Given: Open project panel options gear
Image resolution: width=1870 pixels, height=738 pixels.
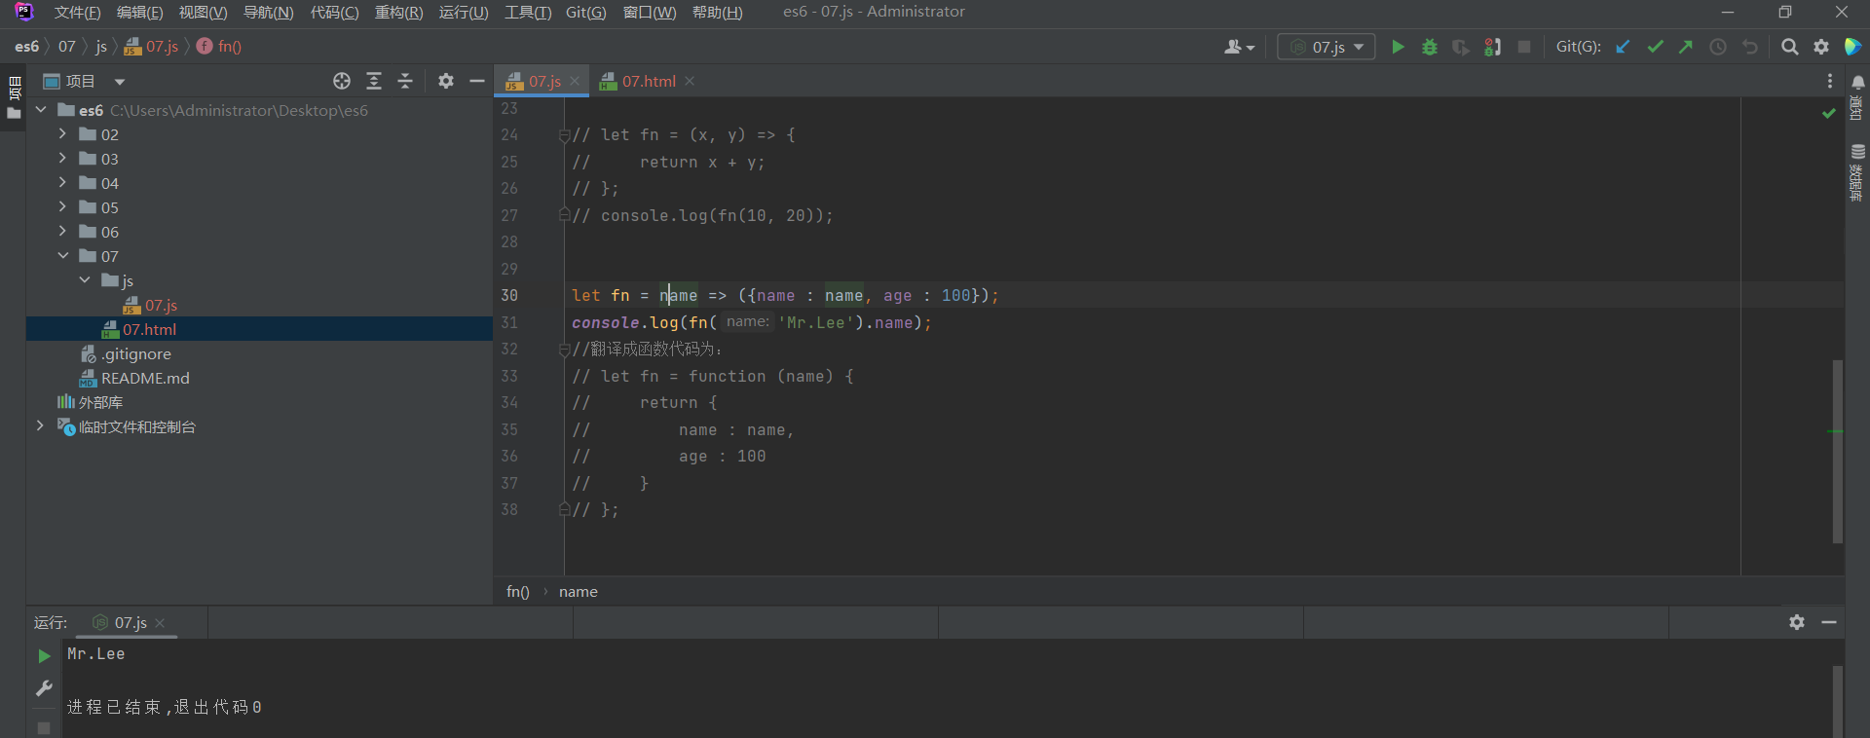Looking at the screenshot, I should 446,81.
